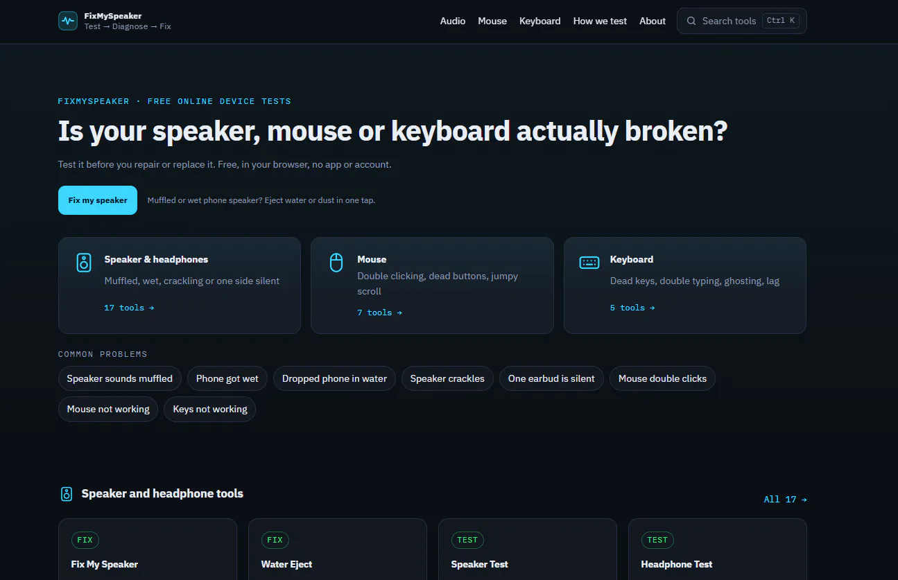Click the Fix my speaker button
This screenshot has width=898, height=580.
coord(98,200)
